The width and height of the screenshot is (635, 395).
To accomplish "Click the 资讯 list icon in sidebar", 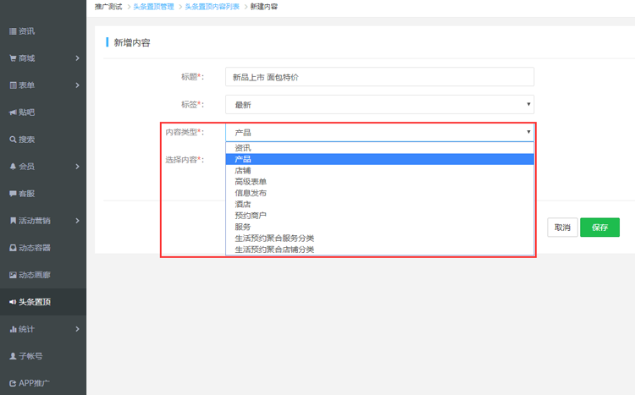I will [x=13, y=31].
